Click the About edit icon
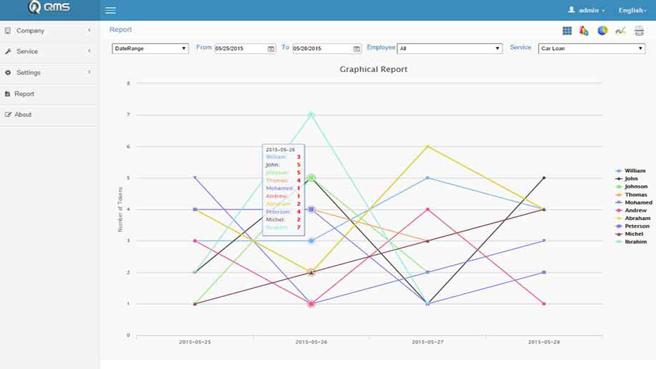The height and width of the screenshot is (369, 656). pyautogui.click(x=8, y=114)
